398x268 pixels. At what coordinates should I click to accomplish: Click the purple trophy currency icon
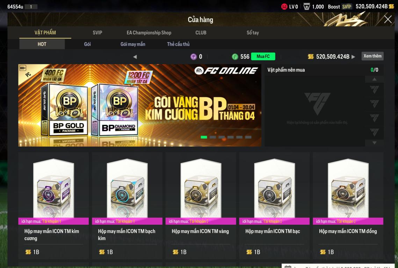(194, 57)
